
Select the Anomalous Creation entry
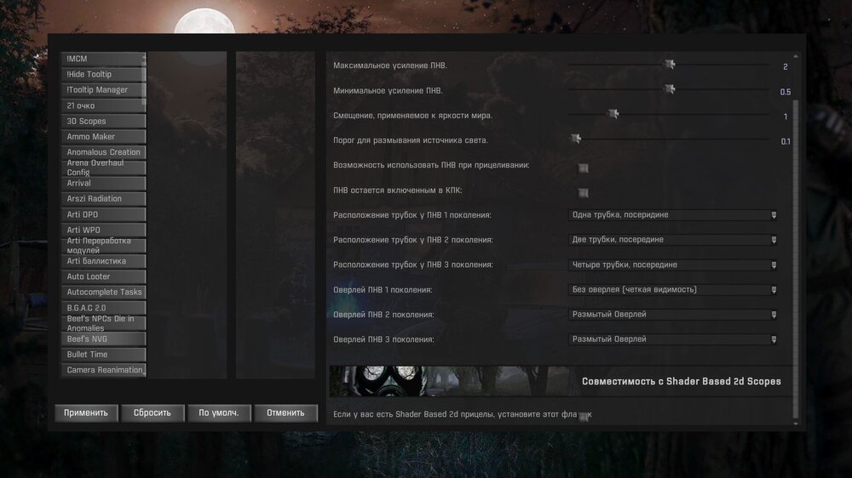[x=103, y=152]
